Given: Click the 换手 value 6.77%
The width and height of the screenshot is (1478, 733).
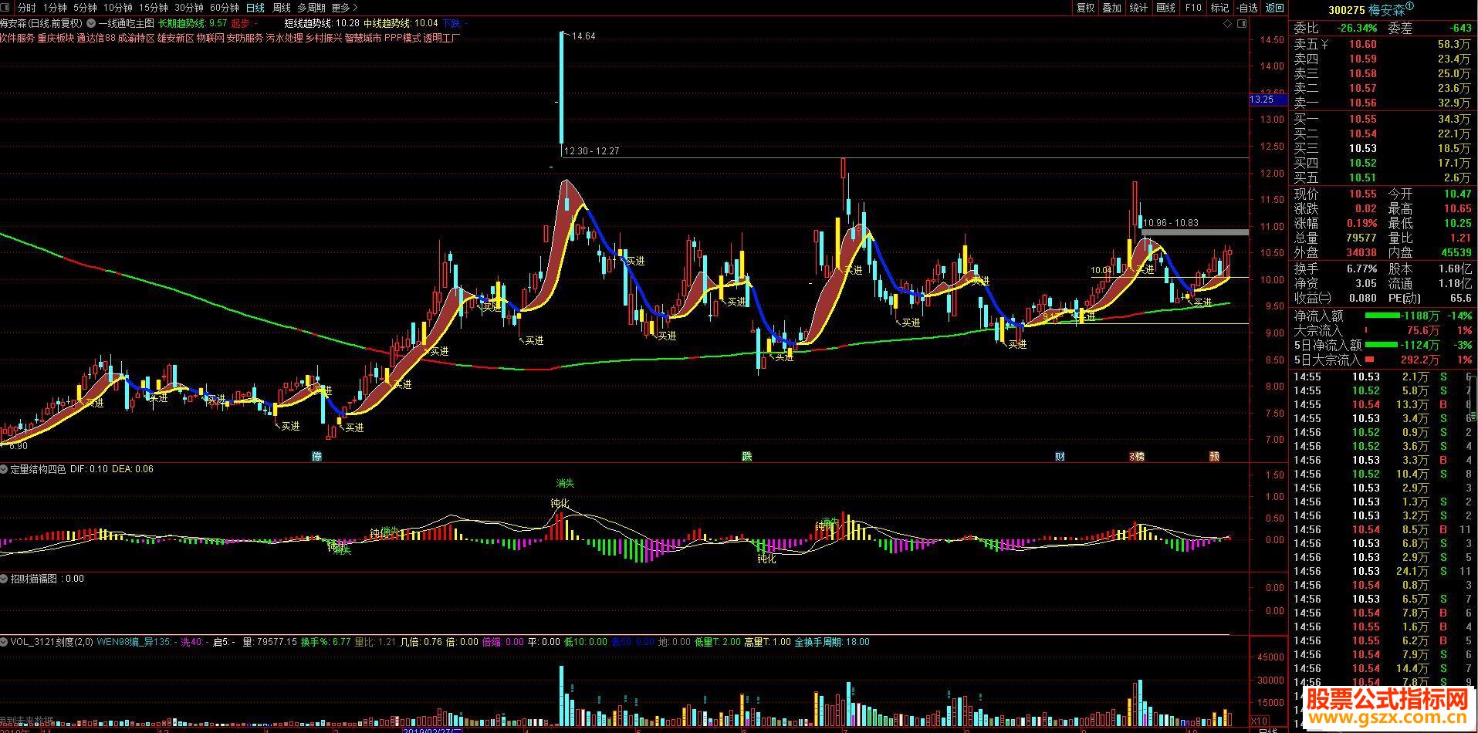Looking at the screenshot, I should [1361, 269].
